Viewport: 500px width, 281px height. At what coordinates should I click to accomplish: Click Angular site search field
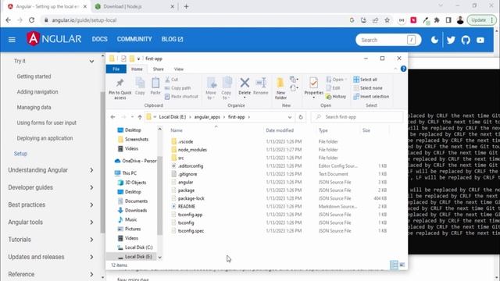pyautogui.click(x=388, y=40)
